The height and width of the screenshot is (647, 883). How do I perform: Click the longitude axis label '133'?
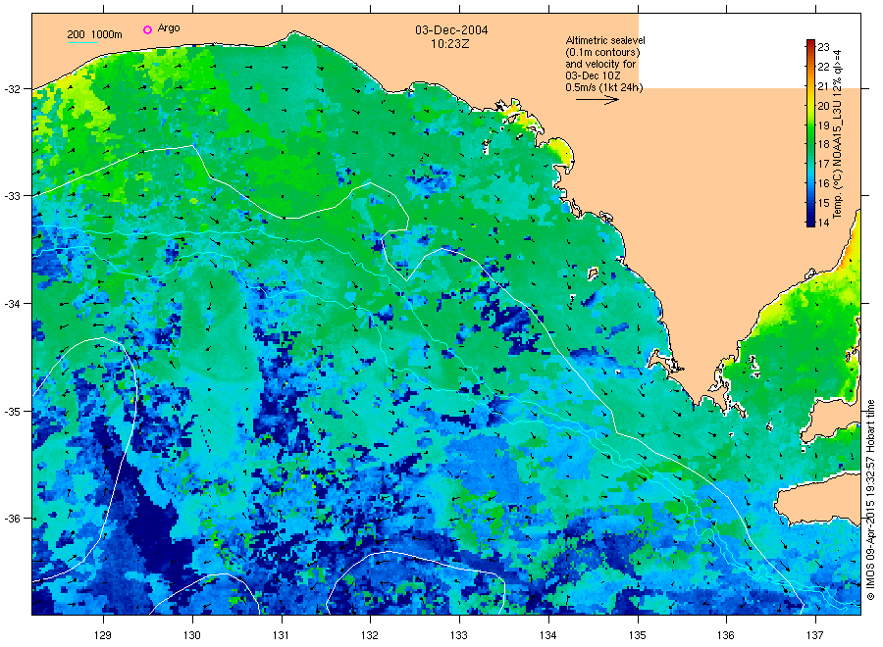coord(459,635)
